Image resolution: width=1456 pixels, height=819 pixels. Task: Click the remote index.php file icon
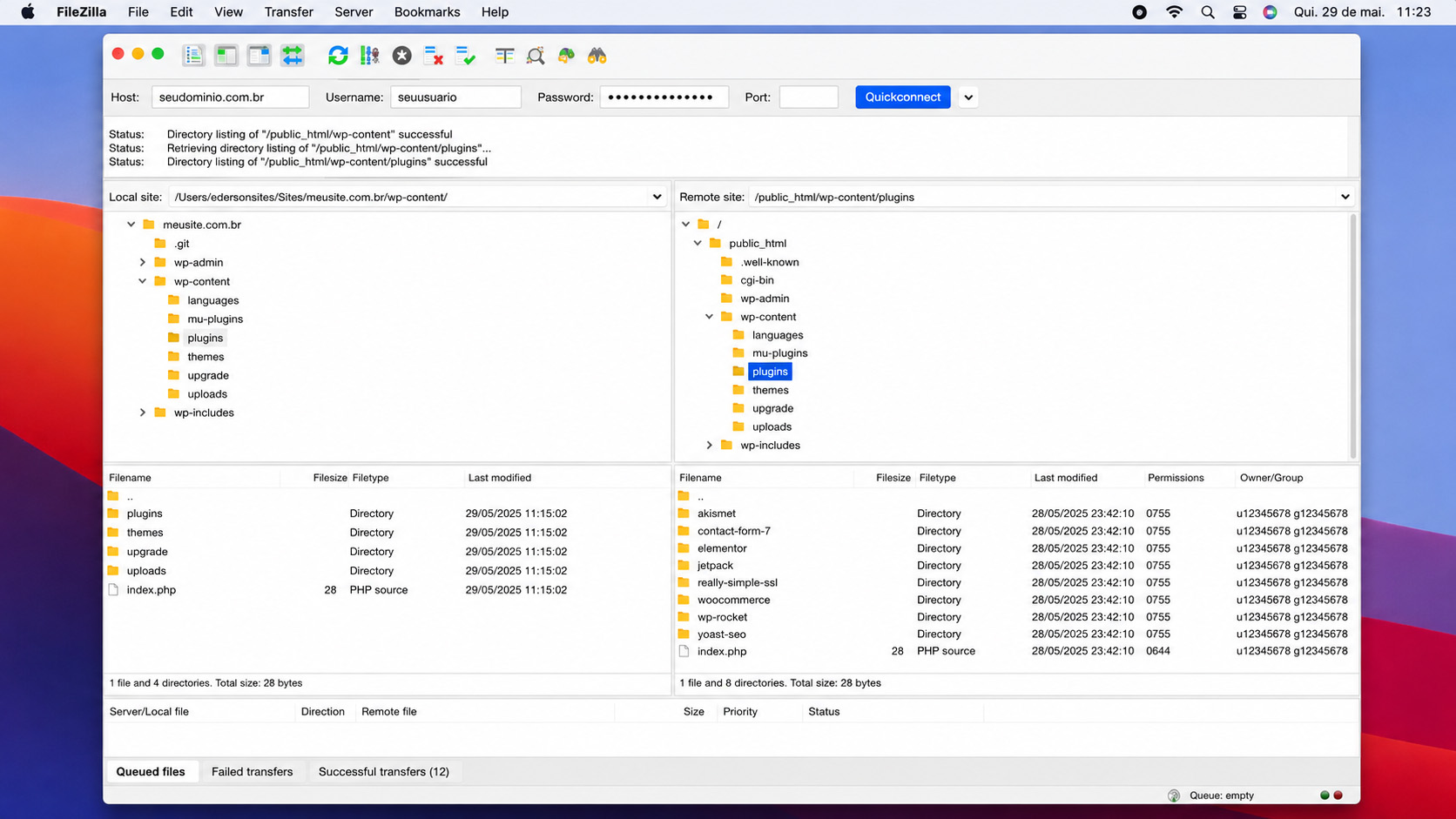coord(684,651)
